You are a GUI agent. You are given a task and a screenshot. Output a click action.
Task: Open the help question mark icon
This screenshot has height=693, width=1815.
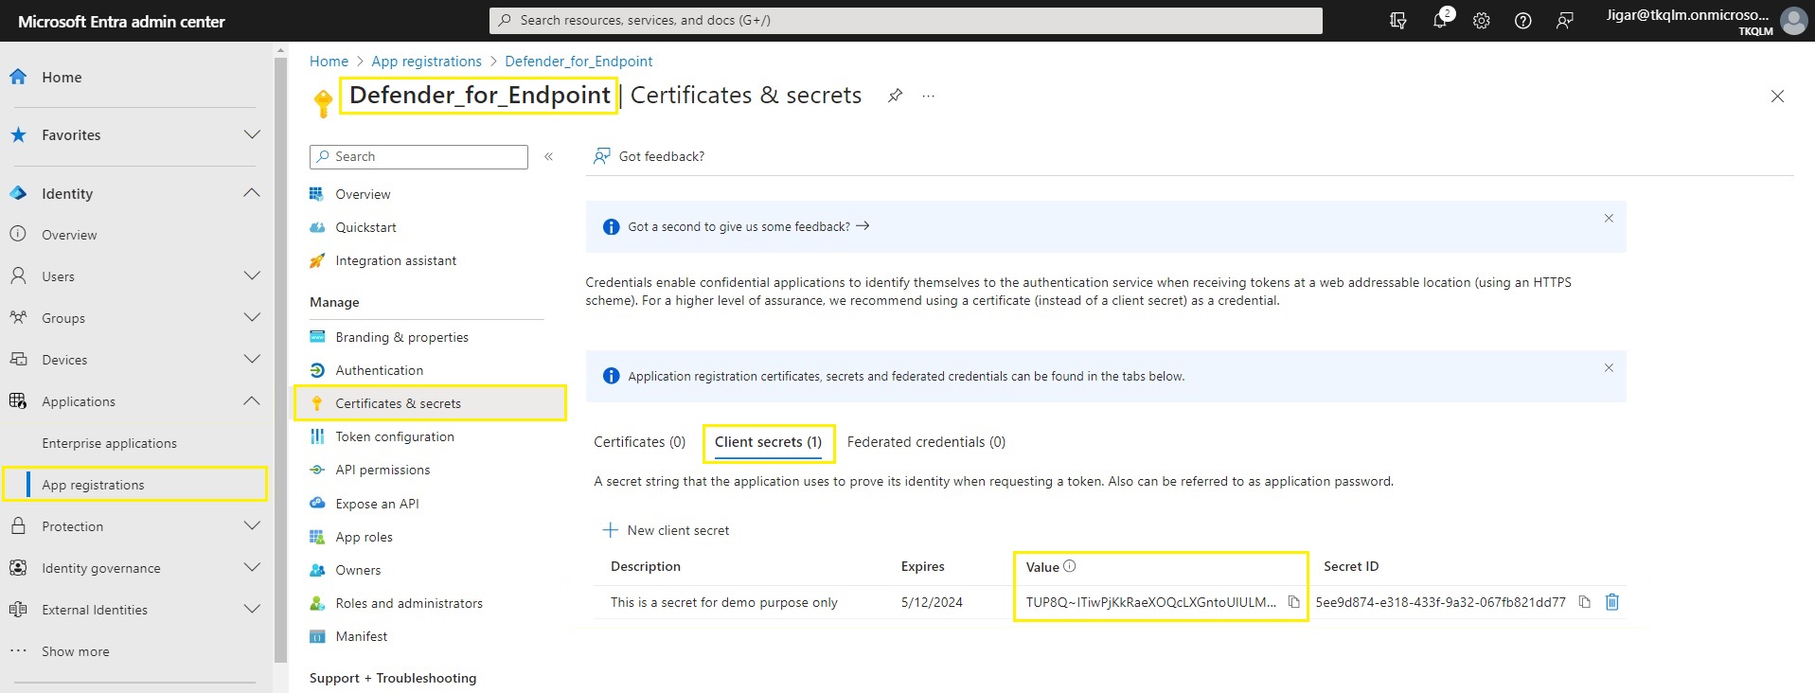[x=1523, y=21]
